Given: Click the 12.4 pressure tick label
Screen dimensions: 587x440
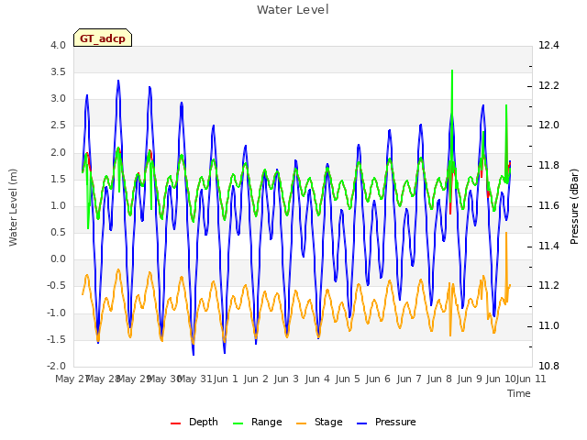Looking at the screenshot, I should (548, 45).
